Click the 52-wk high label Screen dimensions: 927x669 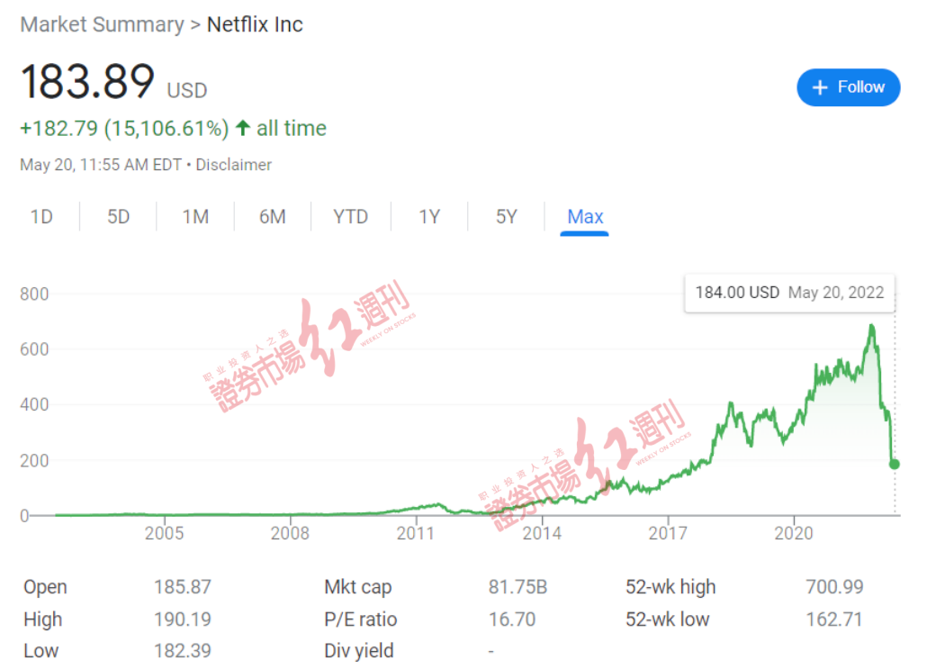point(670,588)
